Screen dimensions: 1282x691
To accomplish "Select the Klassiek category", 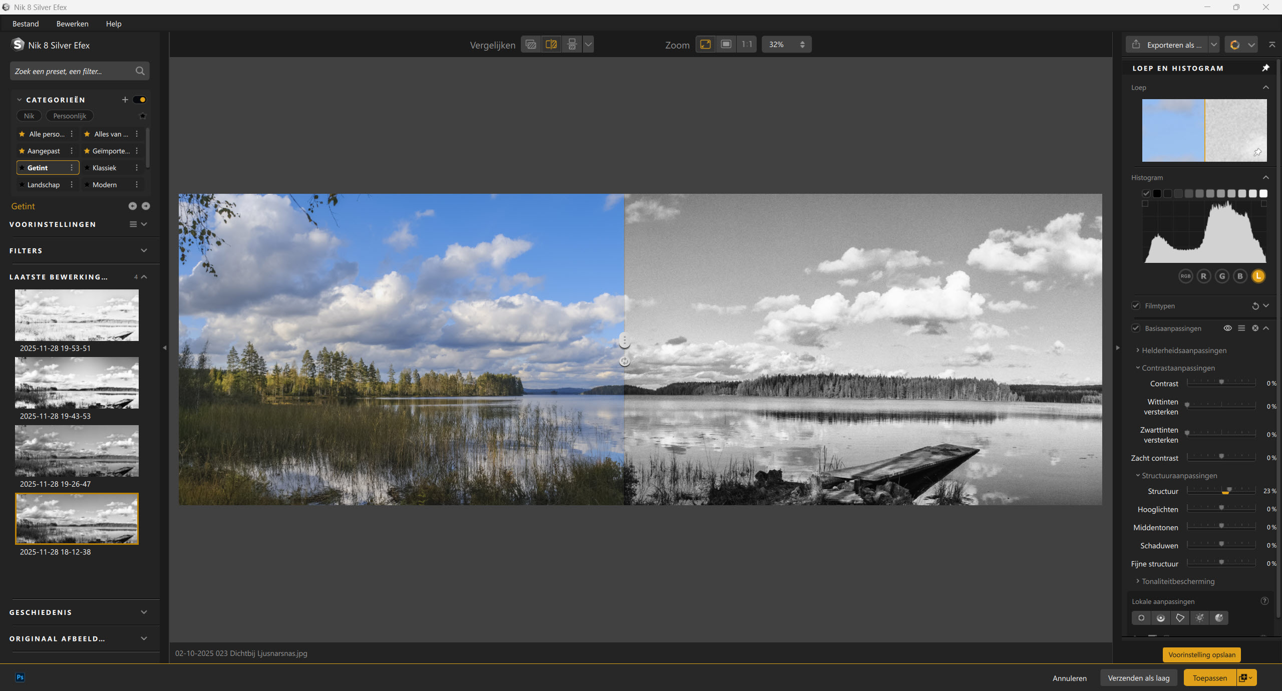I will [x=104, y=168].
